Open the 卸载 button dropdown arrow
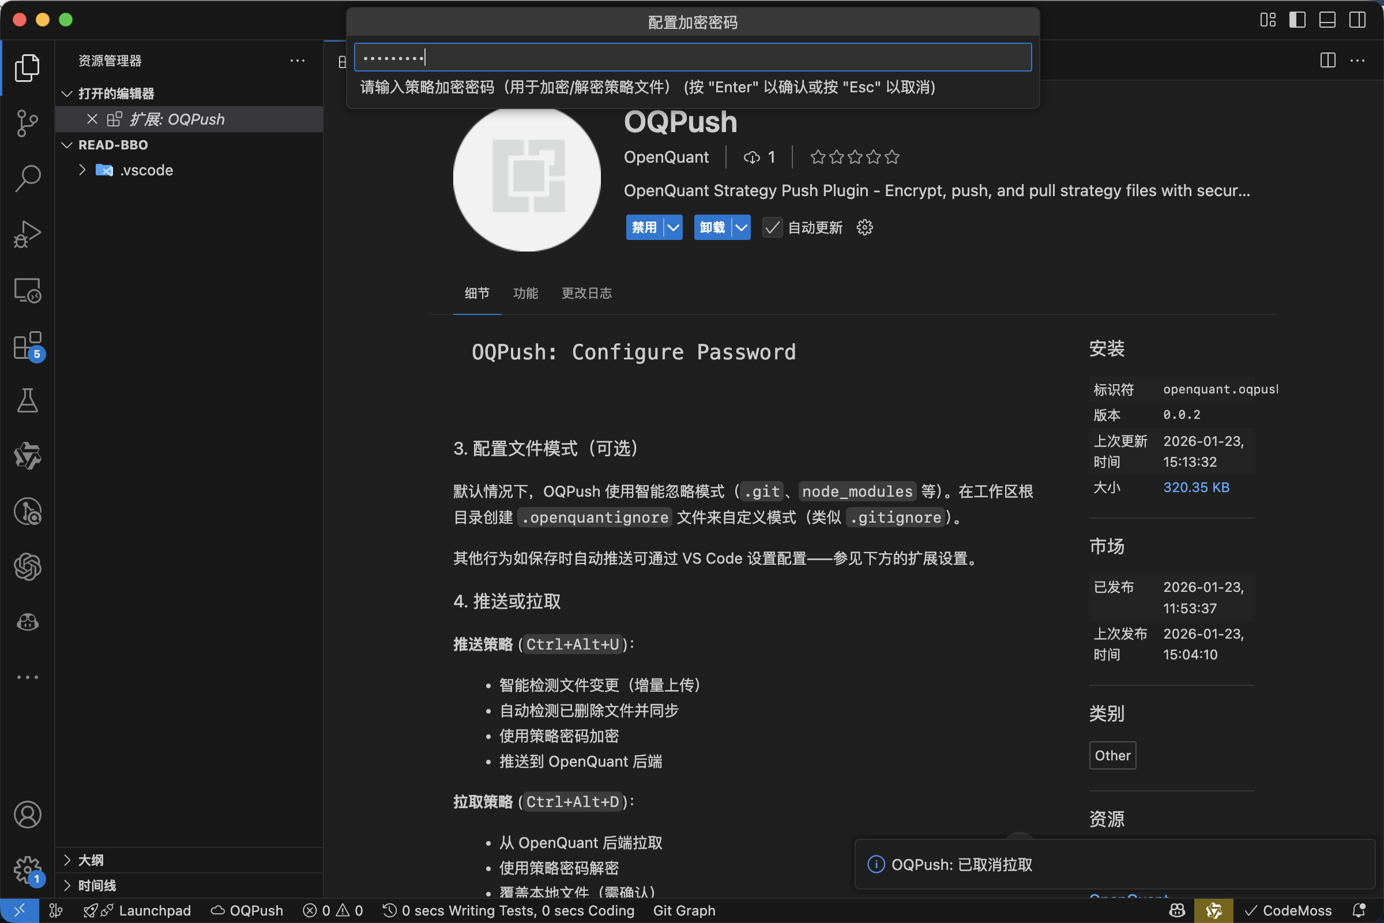Viewport: 1384px width, 923px height. (741, 227)
